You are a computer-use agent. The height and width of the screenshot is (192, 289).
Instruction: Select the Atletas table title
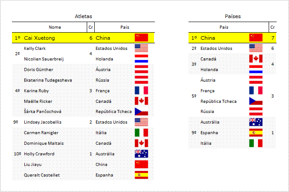pyautogui.click(x=83, y=16)
